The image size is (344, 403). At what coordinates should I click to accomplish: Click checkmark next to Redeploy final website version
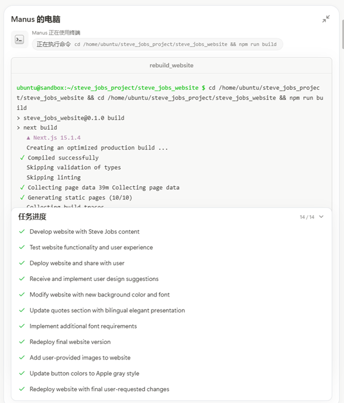pos(22,342)
